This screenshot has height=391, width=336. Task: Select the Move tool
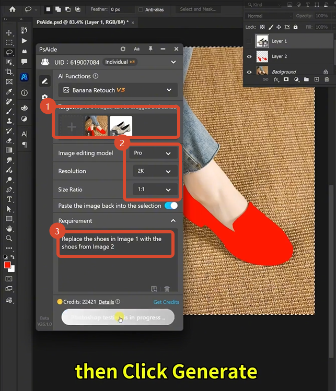[9, 33]
